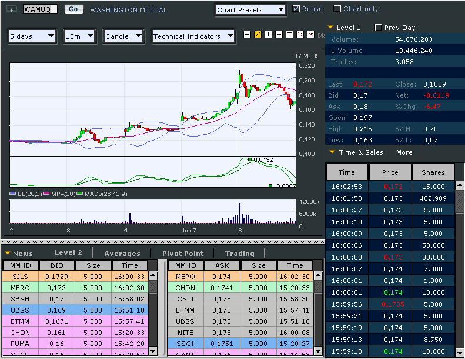The height and width of the screenshot is (359, 465).
Task: Click the WAMUQ symbol input field
Action: tap(40, 9)
